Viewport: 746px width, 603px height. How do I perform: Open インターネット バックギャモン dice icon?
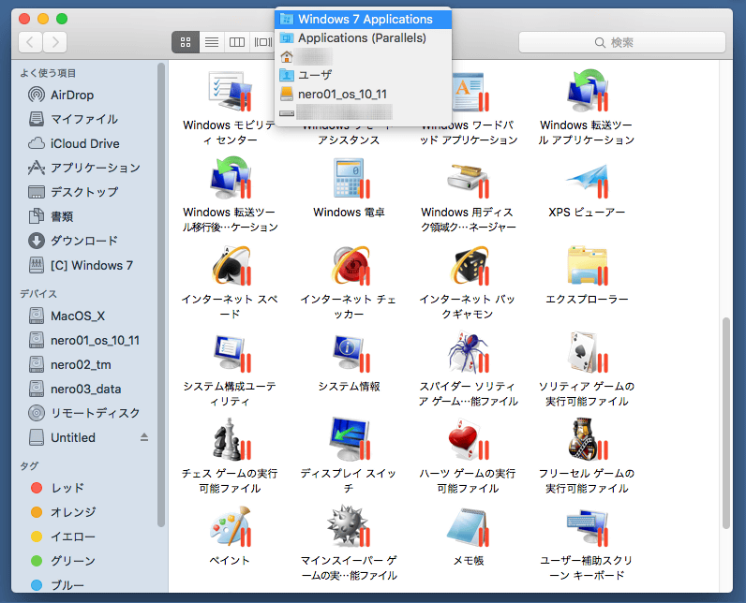tap(470, 265)
